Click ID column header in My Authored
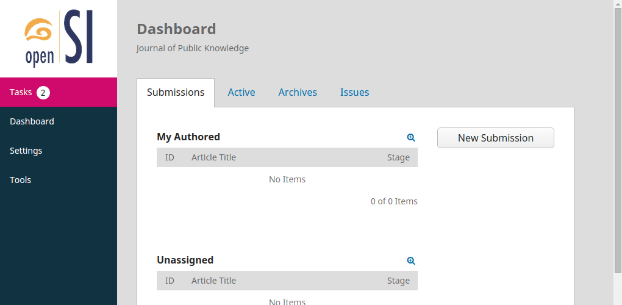Viewport: 622px width, 305px height. (x=170, y=157)
